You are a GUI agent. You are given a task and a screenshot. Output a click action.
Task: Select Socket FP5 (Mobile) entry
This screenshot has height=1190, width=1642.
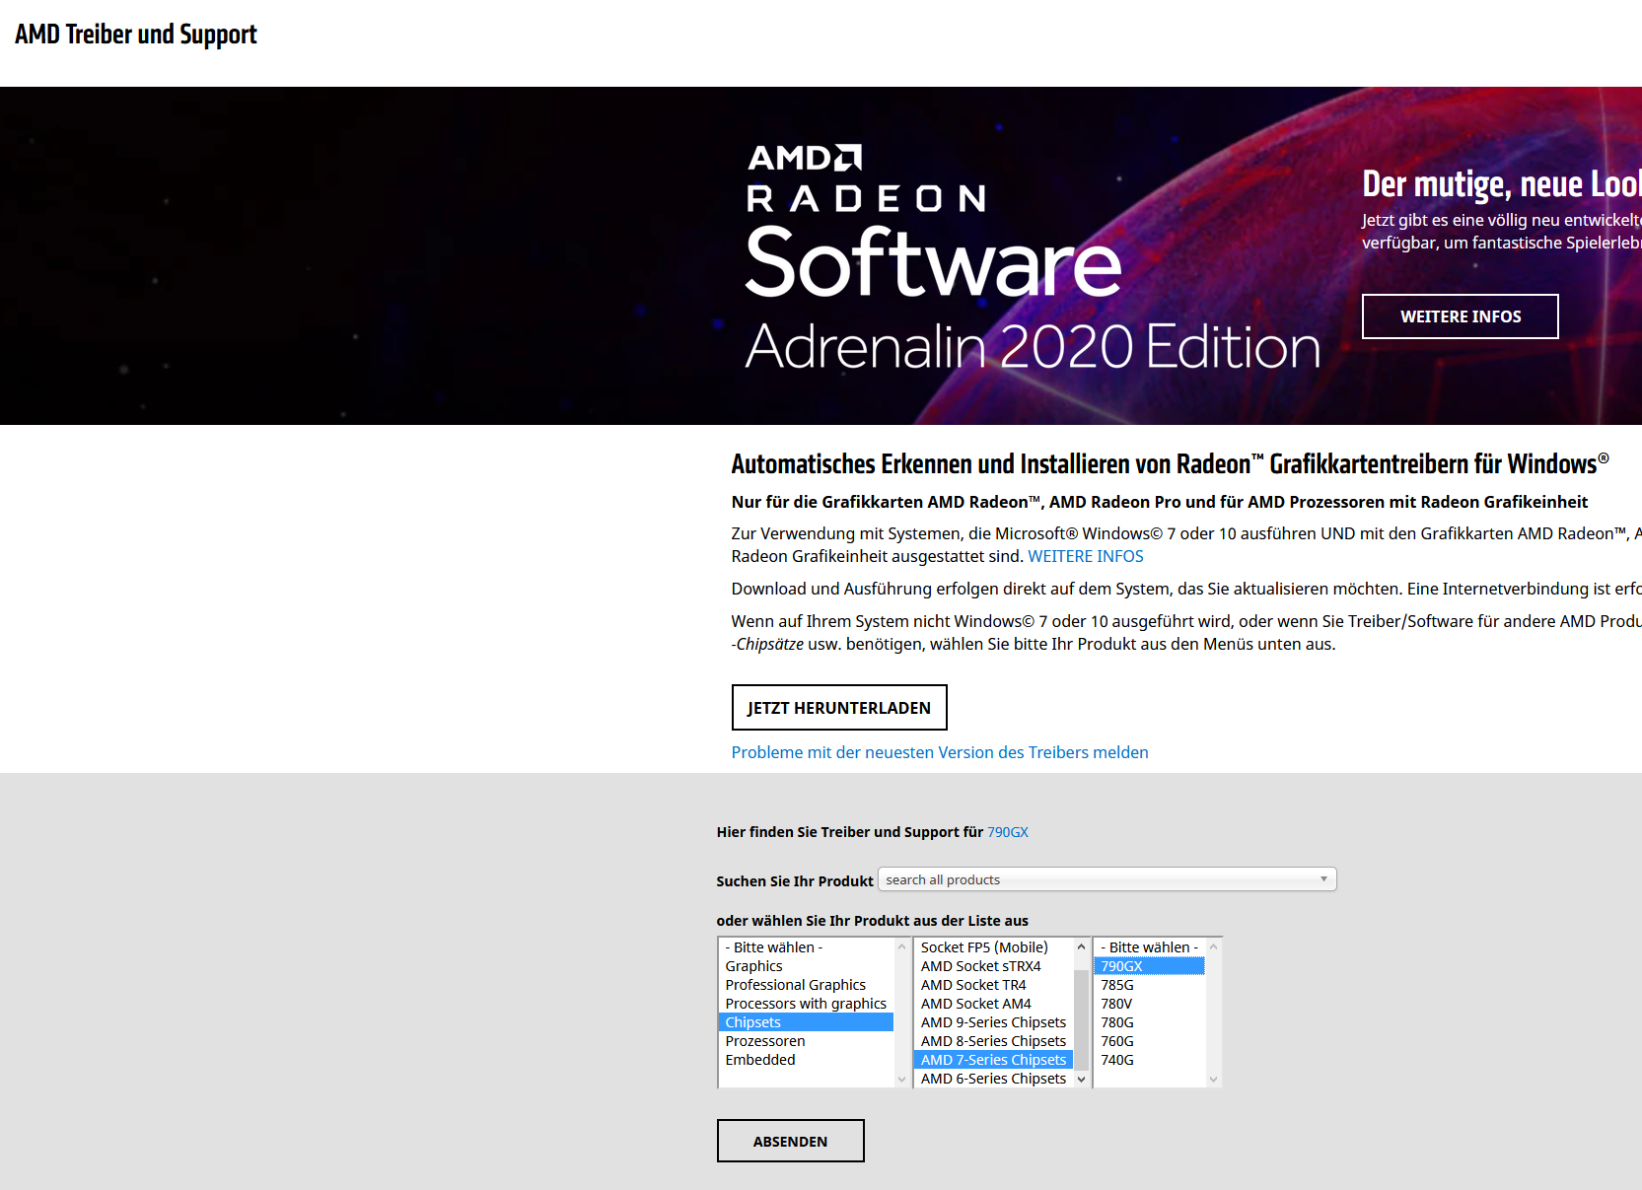tap(994, 947)
